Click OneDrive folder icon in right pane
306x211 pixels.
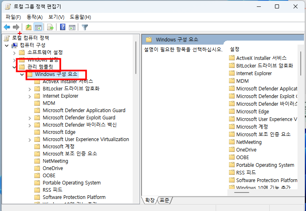[232, 150]
